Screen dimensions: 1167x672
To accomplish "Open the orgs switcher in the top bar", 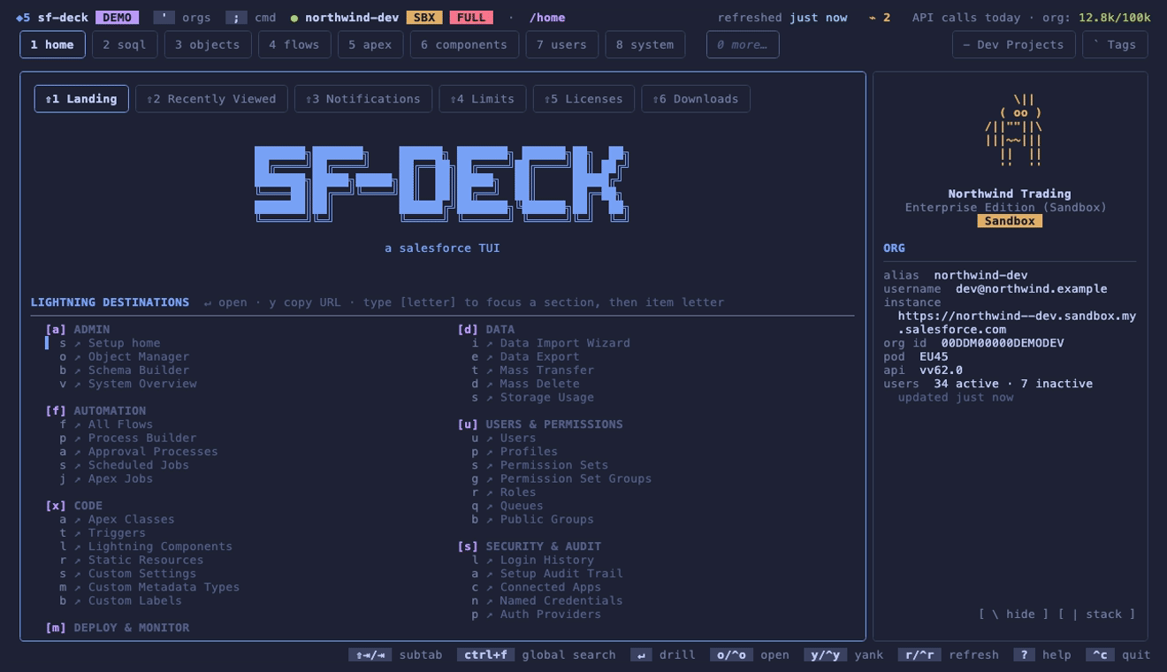I will [x=182, y=18].
